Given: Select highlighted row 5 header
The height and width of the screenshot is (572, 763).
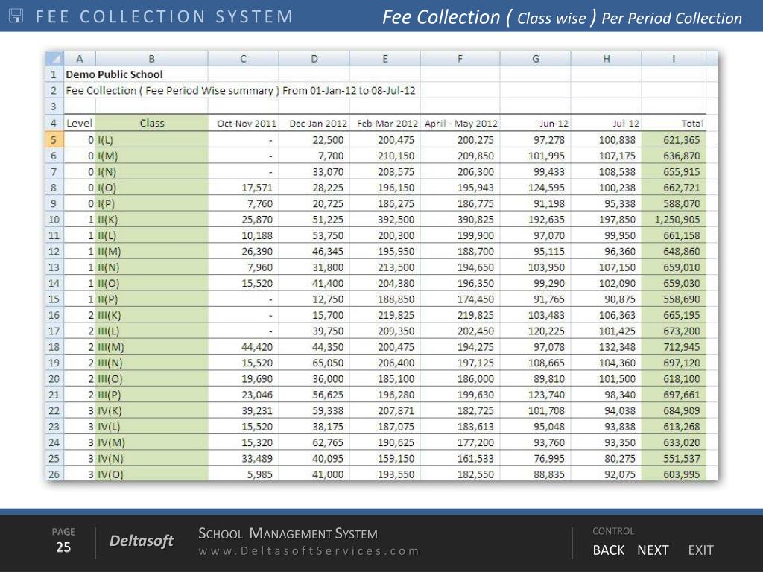Looking at the screenshot, I should tap(54, 140).
